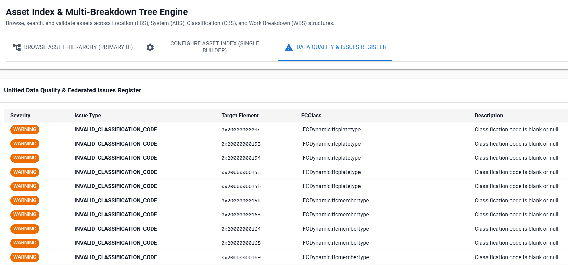Viewport: 568px width, 265px height.
Task: Click the warning triangle tab icon
Action: [x=289, y=47]
